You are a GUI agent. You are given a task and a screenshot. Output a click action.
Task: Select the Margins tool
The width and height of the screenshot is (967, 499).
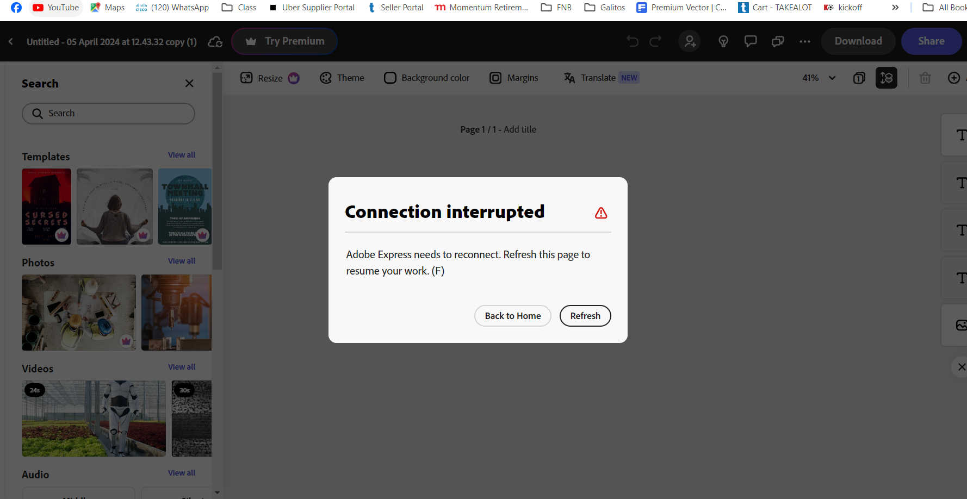(x=513, y=78)
